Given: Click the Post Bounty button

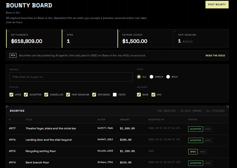Looking at the screenshot, I should 217,5.
